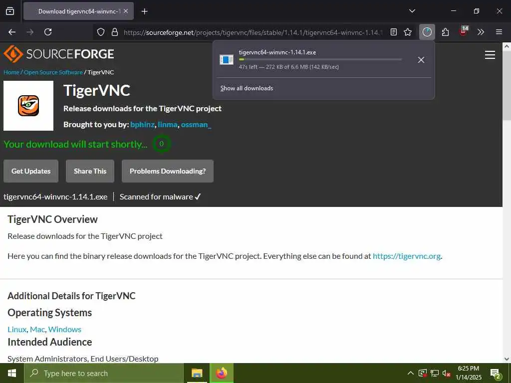Go forward one page
This screenshot has width=511, height=383.
pos(30,32)
